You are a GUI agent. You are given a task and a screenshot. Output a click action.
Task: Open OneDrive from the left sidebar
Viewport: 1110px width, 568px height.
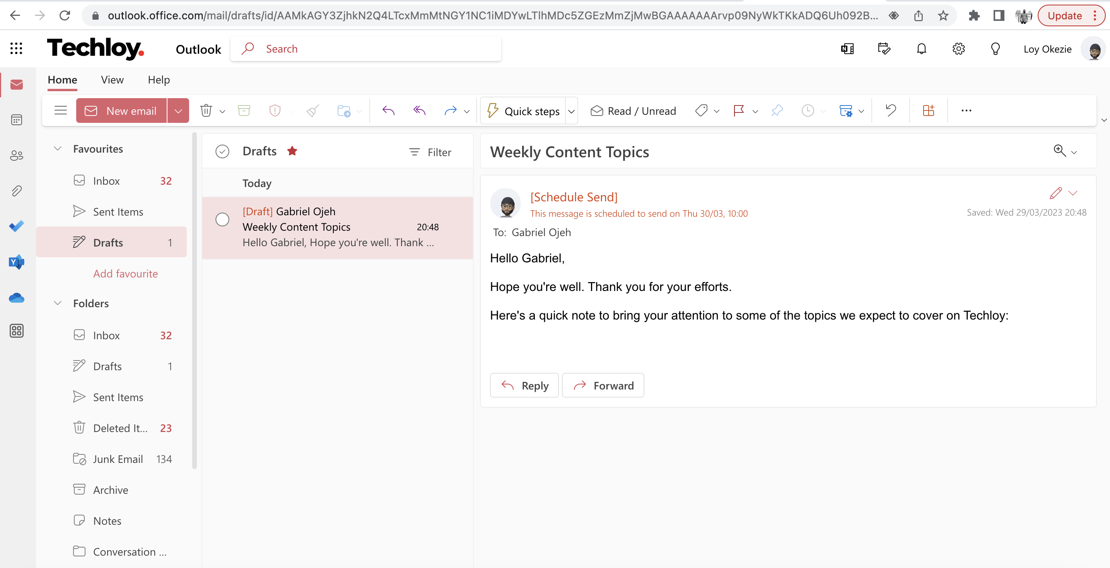click(16, 298)
